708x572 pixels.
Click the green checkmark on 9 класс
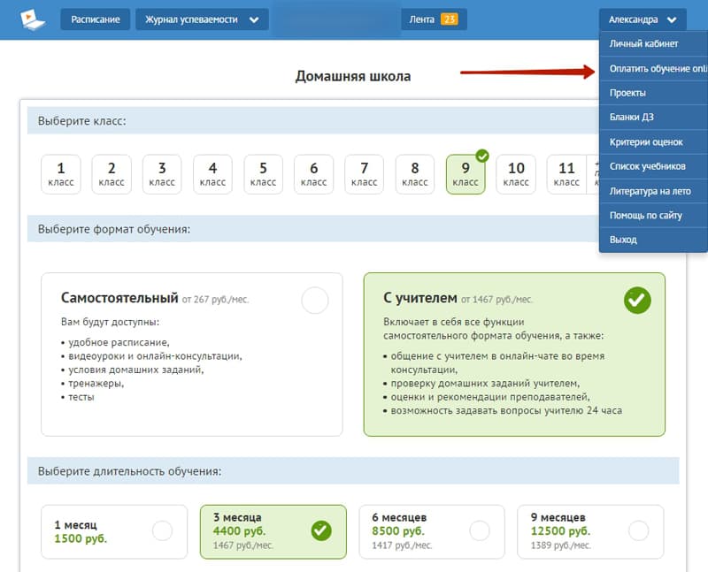482,156
